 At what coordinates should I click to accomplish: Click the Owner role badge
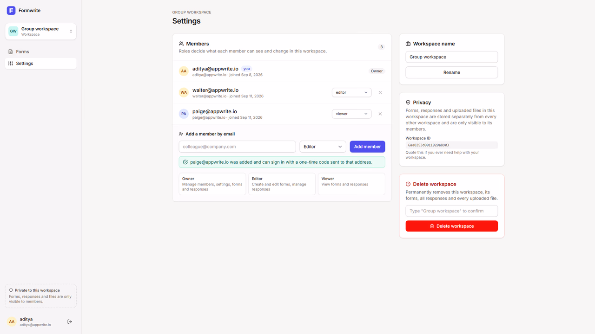tap(377, 71)
